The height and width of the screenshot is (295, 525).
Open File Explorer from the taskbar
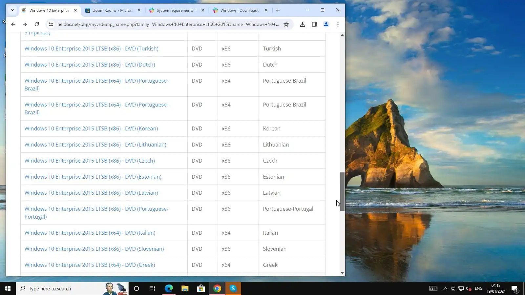pos(185,288)
